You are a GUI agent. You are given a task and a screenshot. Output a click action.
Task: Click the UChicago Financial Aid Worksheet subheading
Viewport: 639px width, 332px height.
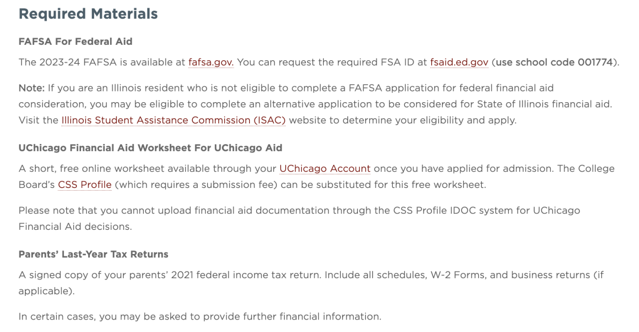point(150,148)
